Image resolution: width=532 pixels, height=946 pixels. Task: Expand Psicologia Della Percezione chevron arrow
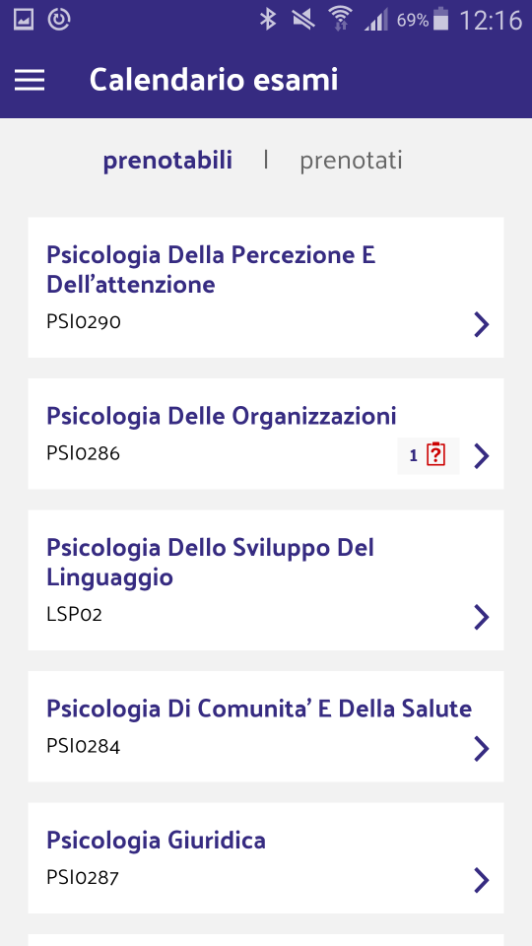pyautogui.click(x=481, y=324)
